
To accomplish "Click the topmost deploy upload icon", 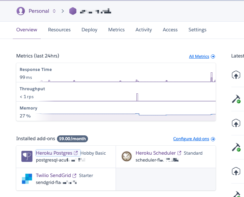I will (236, 75).
